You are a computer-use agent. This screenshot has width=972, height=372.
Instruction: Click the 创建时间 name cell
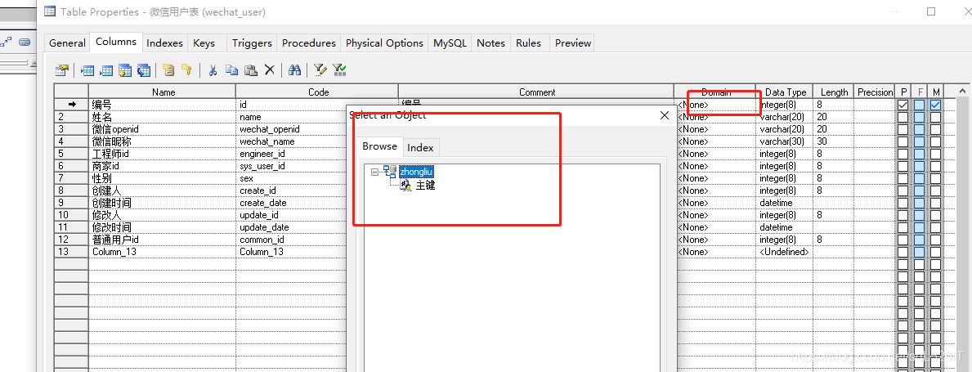[162, 203]
